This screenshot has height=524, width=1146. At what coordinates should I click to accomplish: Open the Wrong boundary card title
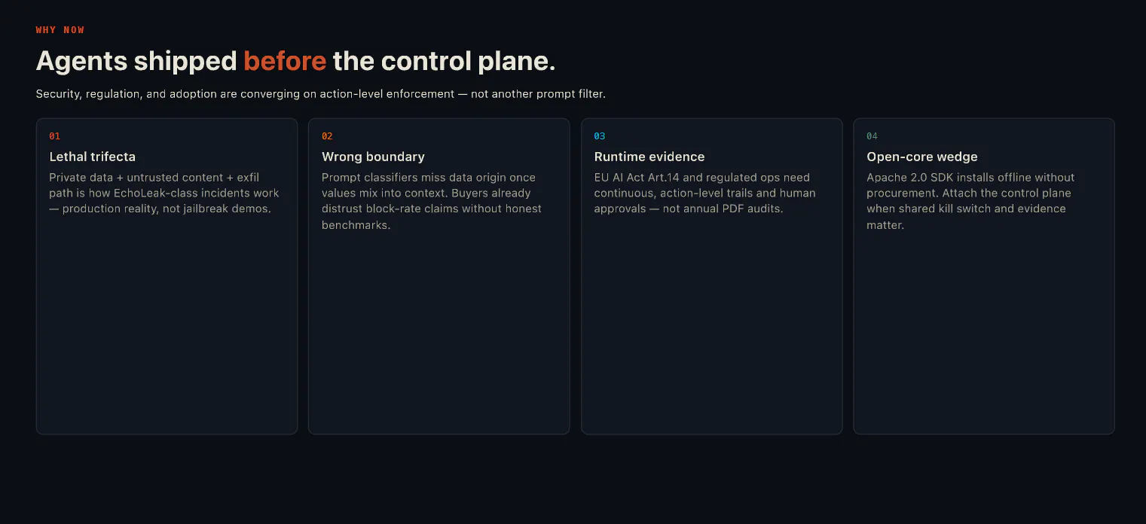pos(373,157)
